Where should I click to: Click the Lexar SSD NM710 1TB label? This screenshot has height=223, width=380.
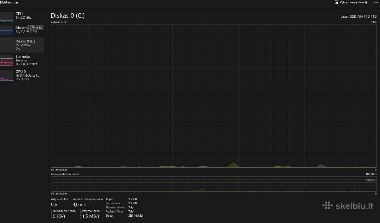coord(358,17)
